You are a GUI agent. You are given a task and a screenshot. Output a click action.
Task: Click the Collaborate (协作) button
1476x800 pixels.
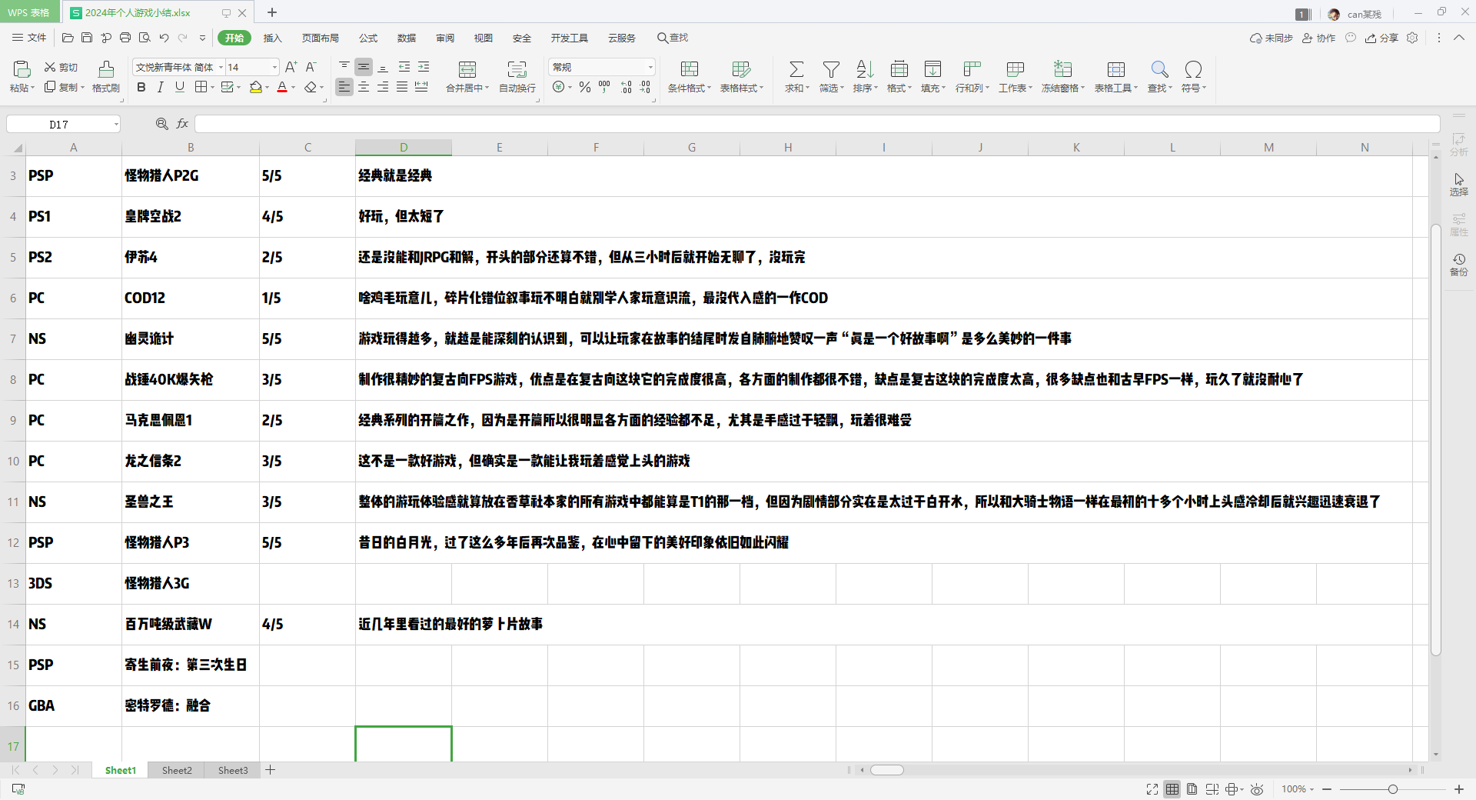pyautogui.click(x=1318, y=38)
